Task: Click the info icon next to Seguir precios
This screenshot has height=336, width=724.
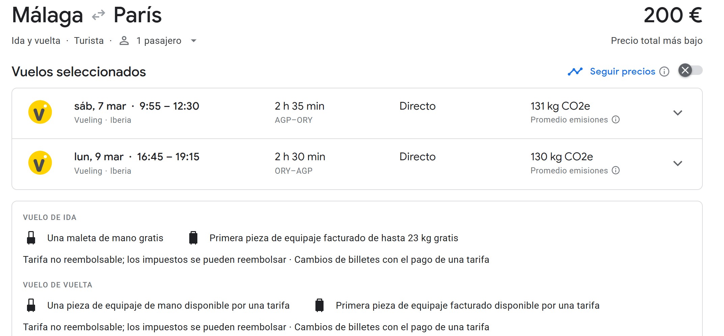Action: click(664, 72)
